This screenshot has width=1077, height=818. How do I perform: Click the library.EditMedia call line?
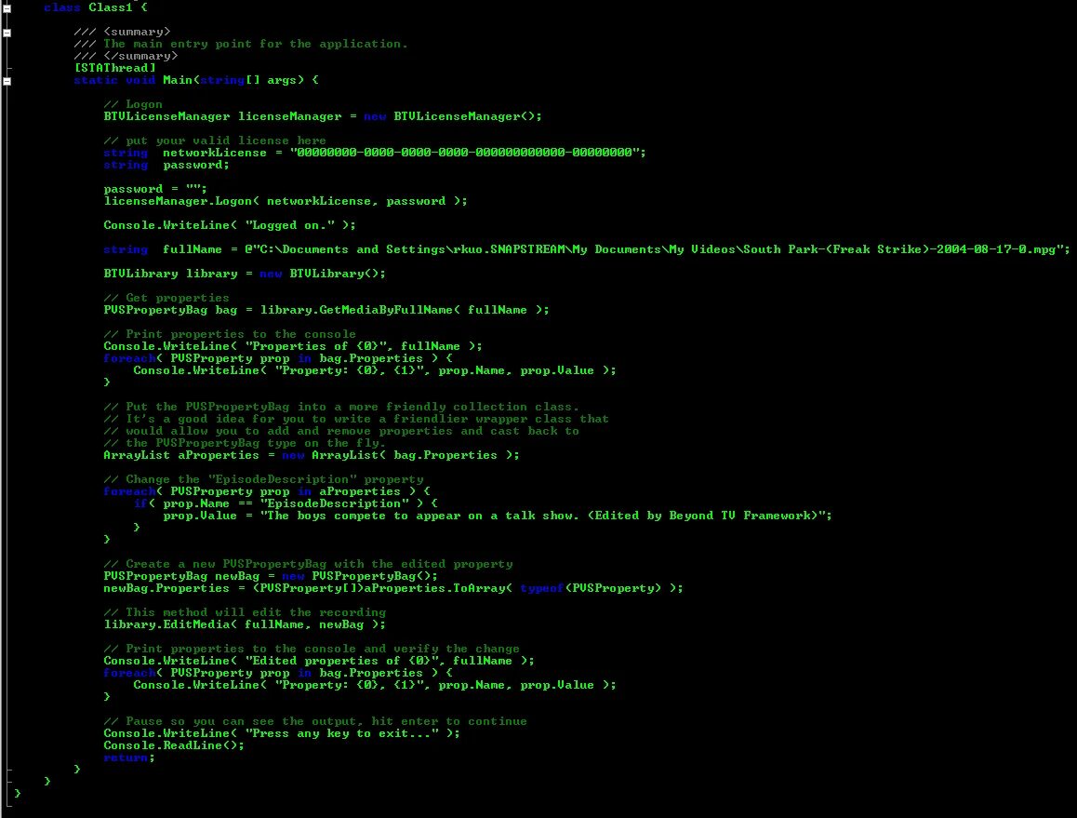point(245,624)
